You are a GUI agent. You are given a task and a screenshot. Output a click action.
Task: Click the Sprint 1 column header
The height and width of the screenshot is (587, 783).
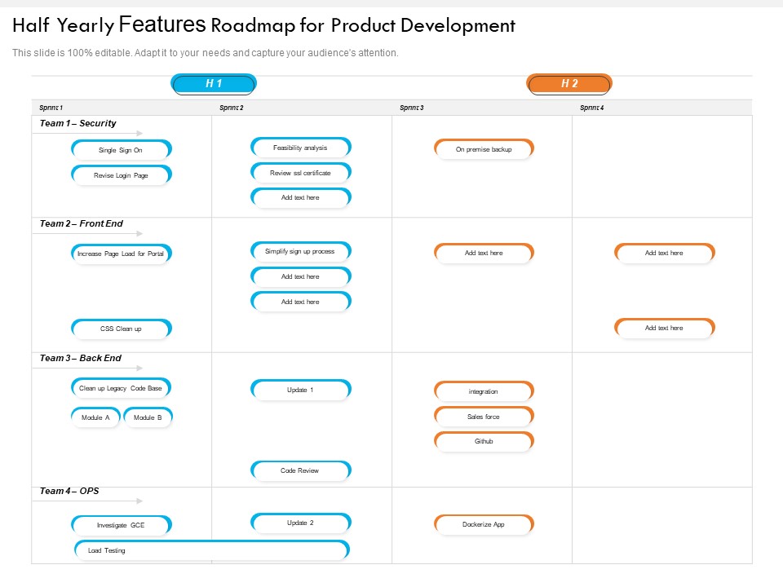51,108
